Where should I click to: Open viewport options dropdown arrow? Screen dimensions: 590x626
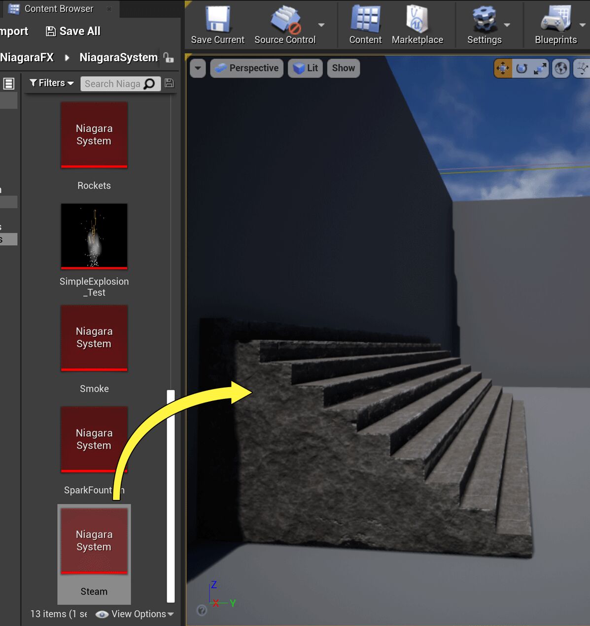pyautogui.click(x=198, y=68)
